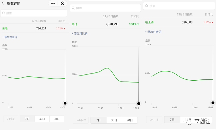Switch to 30日 range in 泰迪 panel
217x131 pixels.
coord(114,120)
